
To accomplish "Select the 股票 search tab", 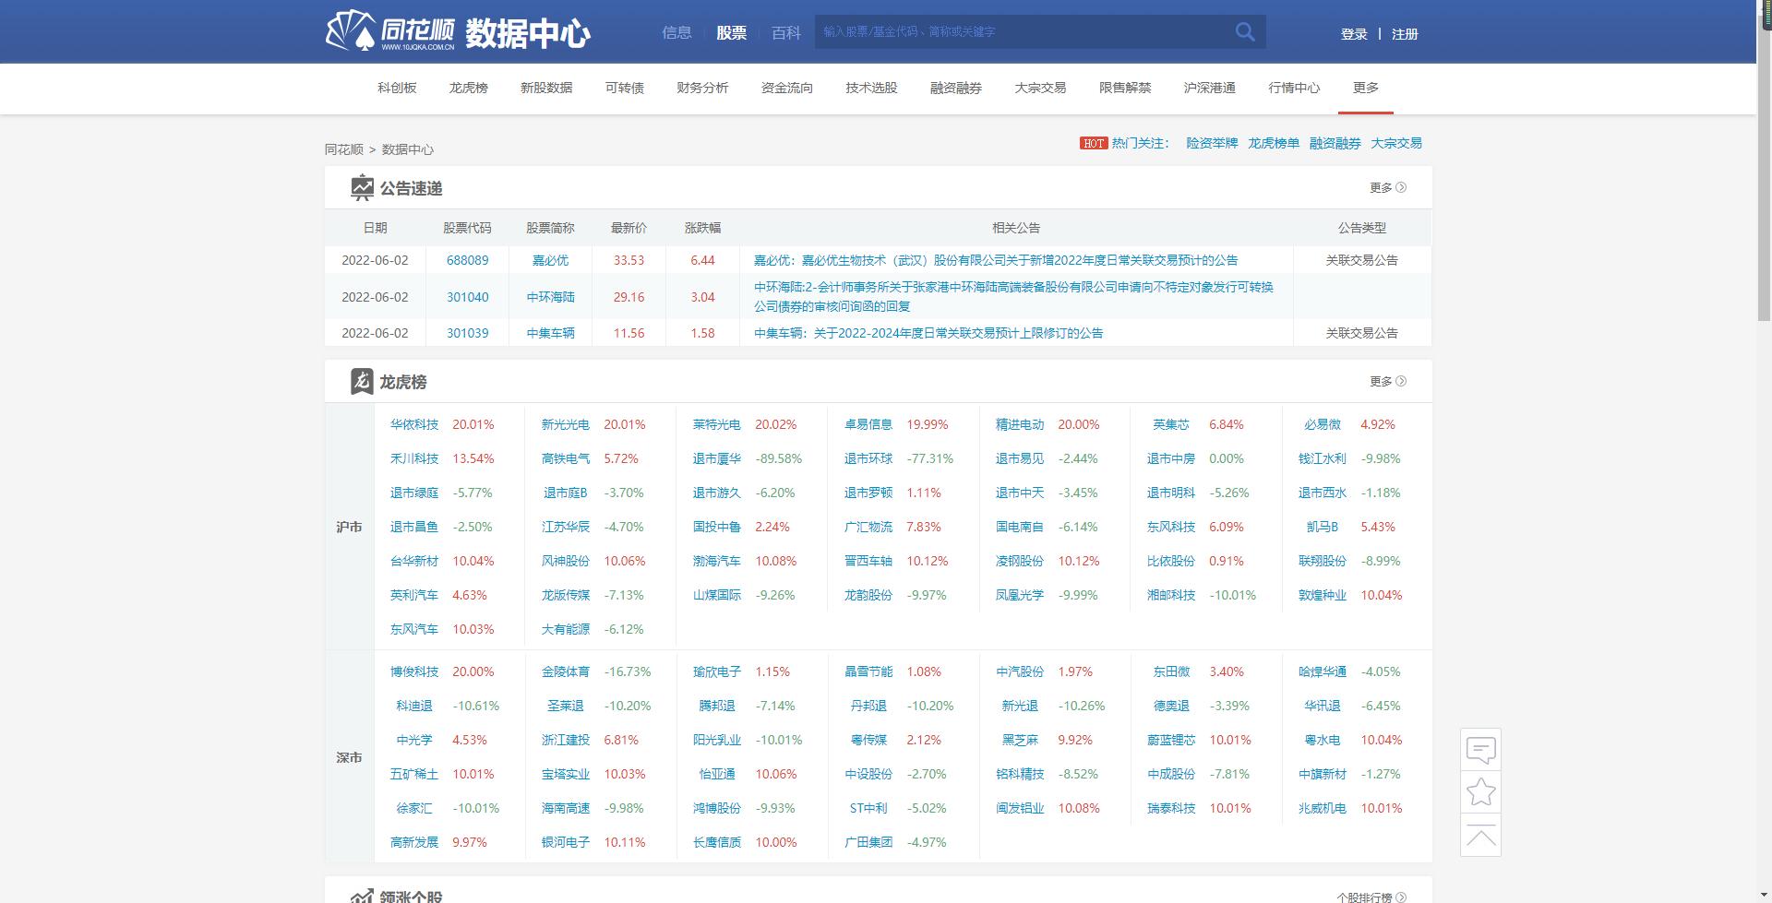I will [x=731, y=32].
